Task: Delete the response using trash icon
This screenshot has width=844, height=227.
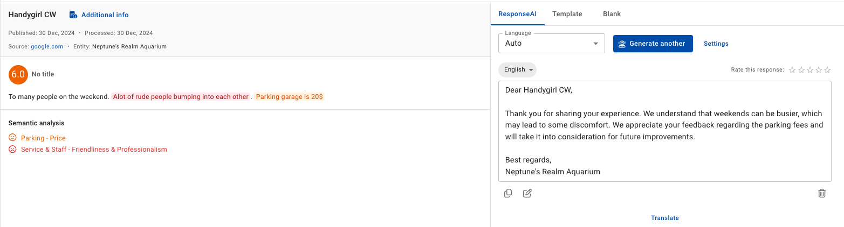Action: point(822,194)
